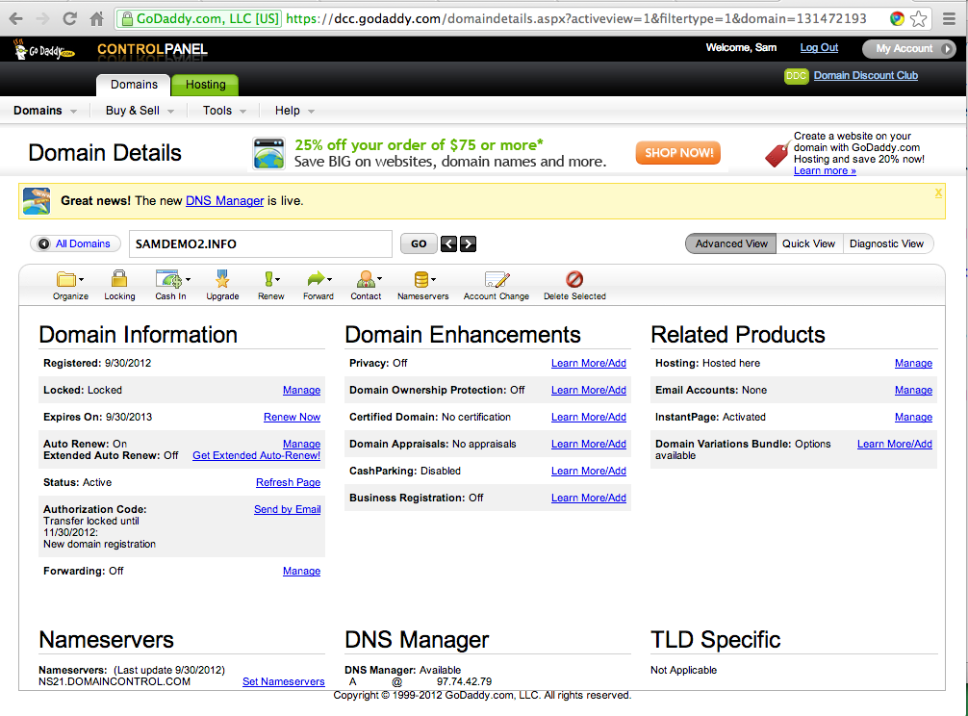Click the Renew icon
Screen dimensions: 968x716
(268, 279)
